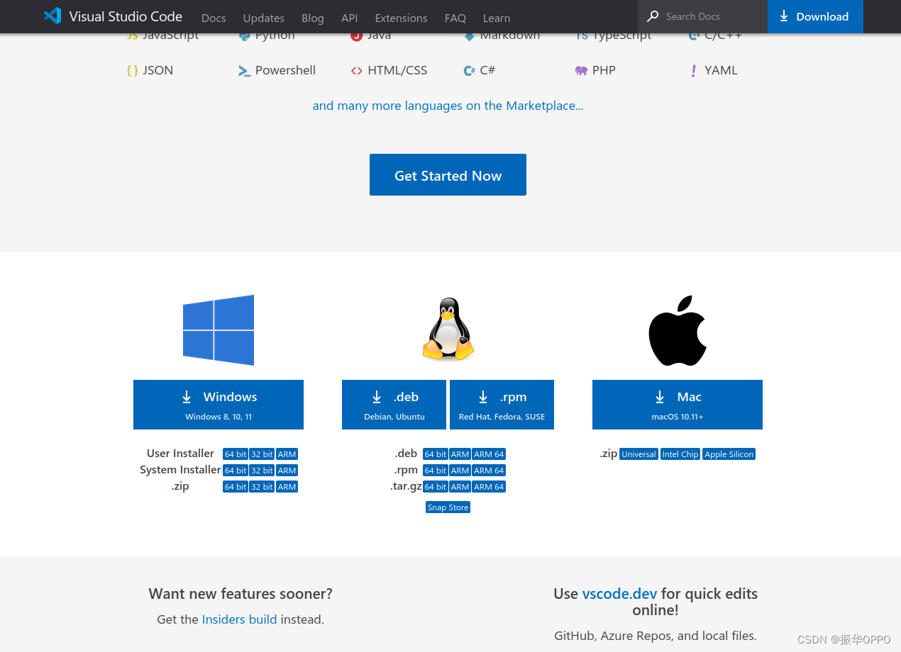
Task: Select .tar.gz ARM badge
Action: click(x=460, y=487)
